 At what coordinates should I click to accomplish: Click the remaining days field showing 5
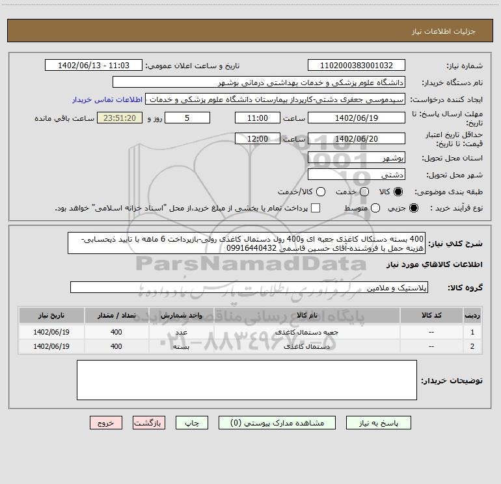(187, 118)
